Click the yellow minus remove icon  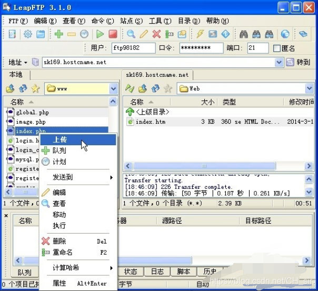pos(72,34)
